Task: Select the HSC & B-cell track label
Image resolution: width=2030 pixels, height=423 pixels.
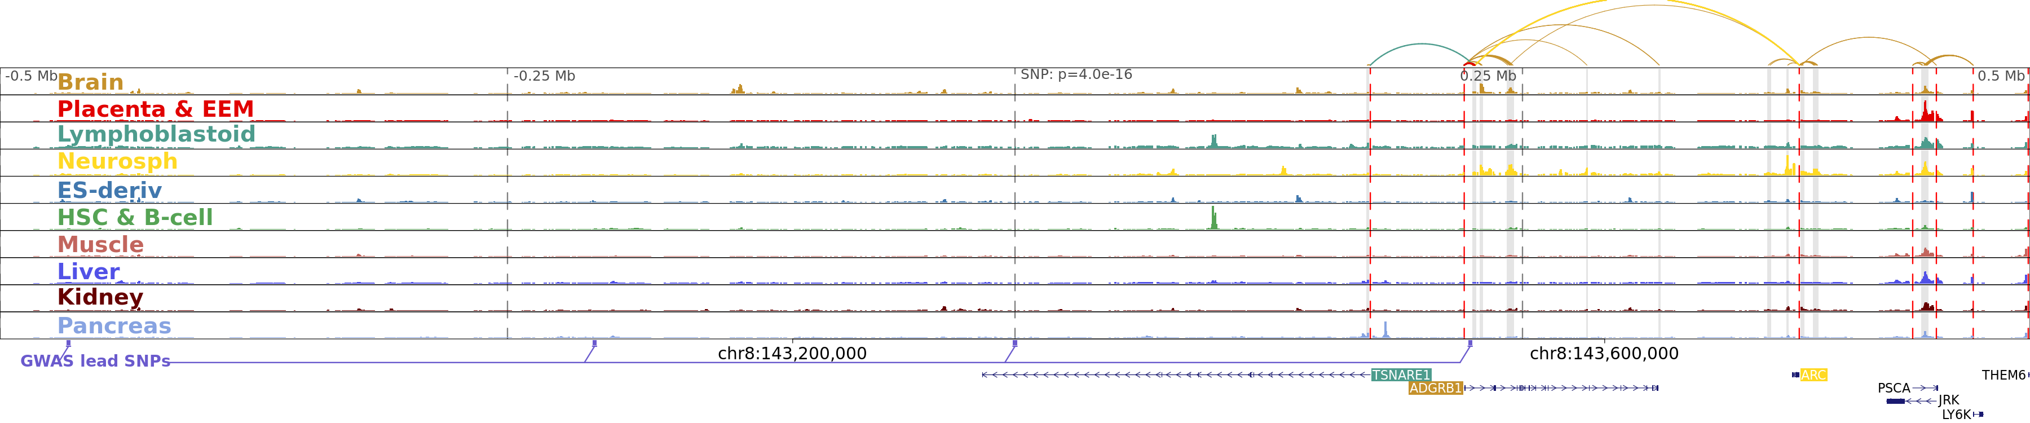Action: [135, 217]
